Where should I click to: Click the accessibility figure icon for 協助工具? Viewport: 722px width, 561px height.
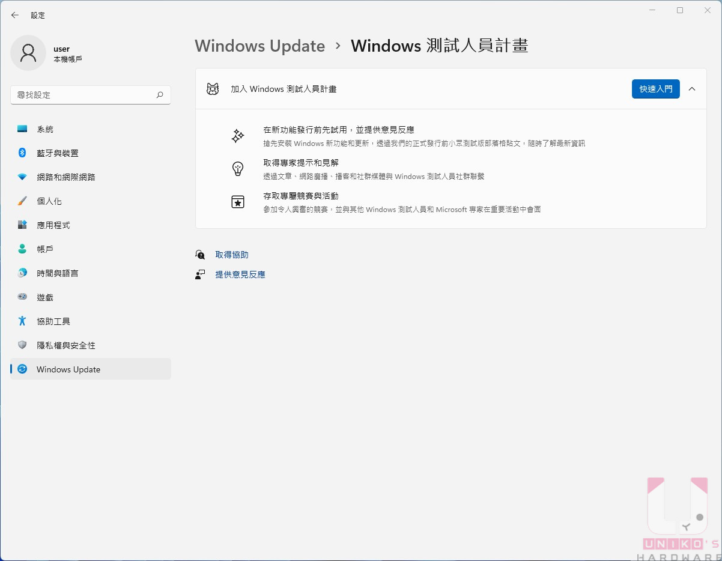pos(22,321)
